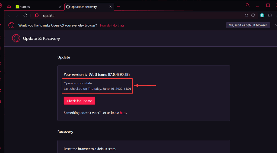277x153 pixels.
Task: Open the 'here' feedback link
Action: tap(123, 113)
